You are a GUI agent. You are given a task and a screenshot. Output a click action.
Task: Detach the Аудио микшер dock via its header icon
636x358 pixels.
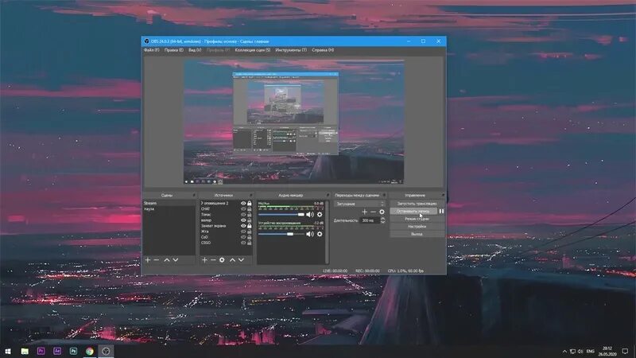click(x=328, y=195)
